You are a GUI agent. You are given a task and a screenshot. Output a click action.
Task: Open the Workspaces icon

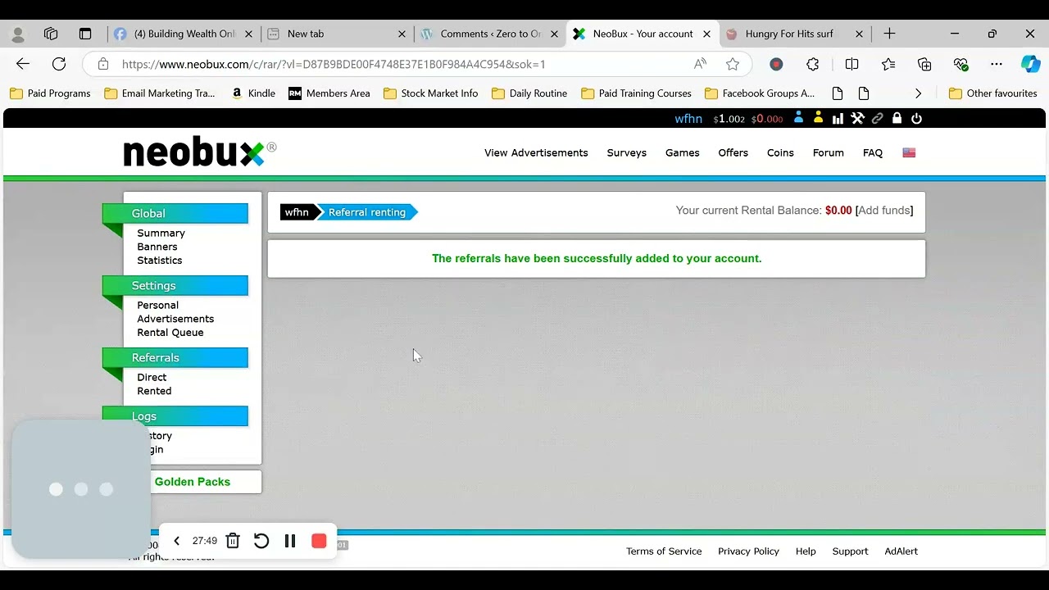coord(51,34)
